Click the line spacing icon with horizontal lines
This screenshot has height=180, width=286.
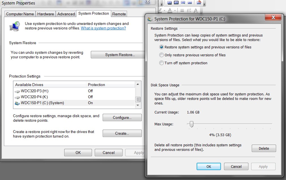[x=182, y=10]
